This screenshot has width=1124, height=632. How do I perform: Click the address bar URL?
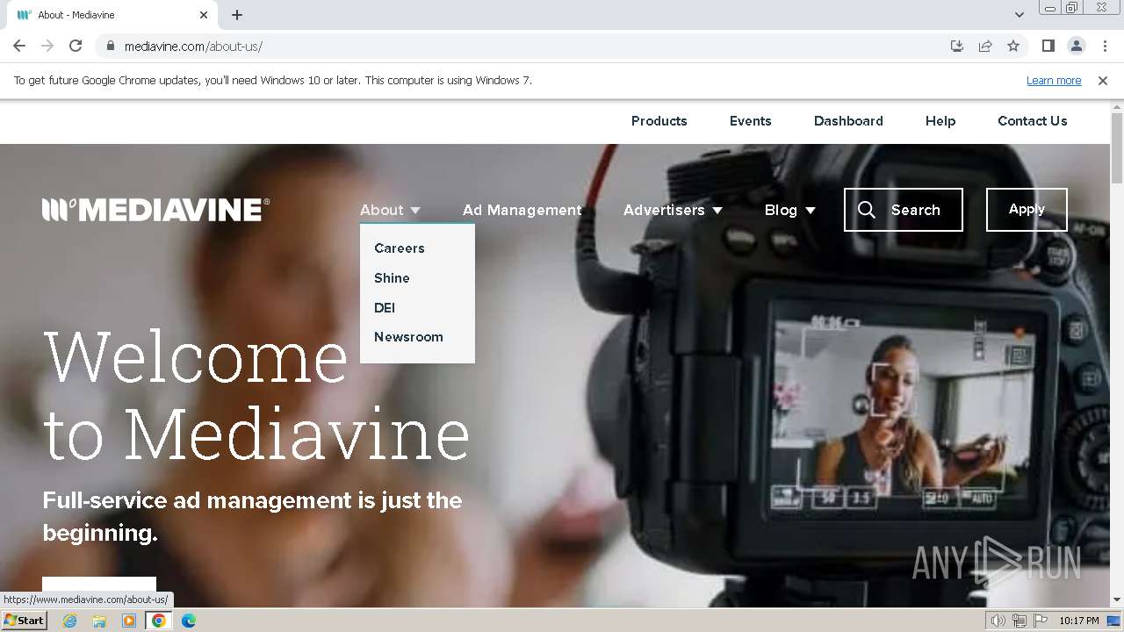coord(193,47)
